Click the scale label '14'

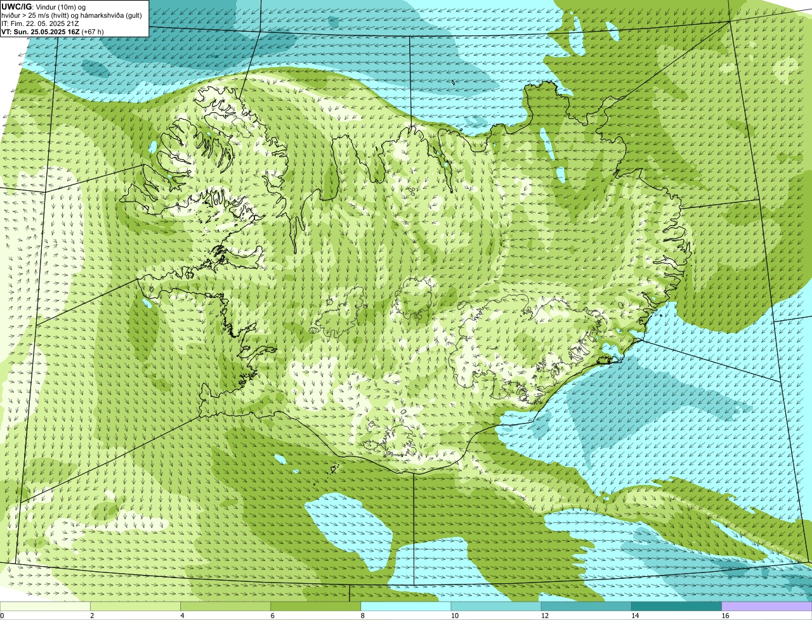(634, 616)
